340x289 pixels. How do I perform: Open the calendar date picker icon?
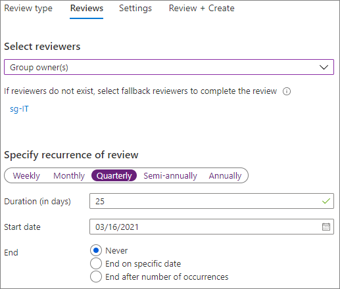(326, 227)
